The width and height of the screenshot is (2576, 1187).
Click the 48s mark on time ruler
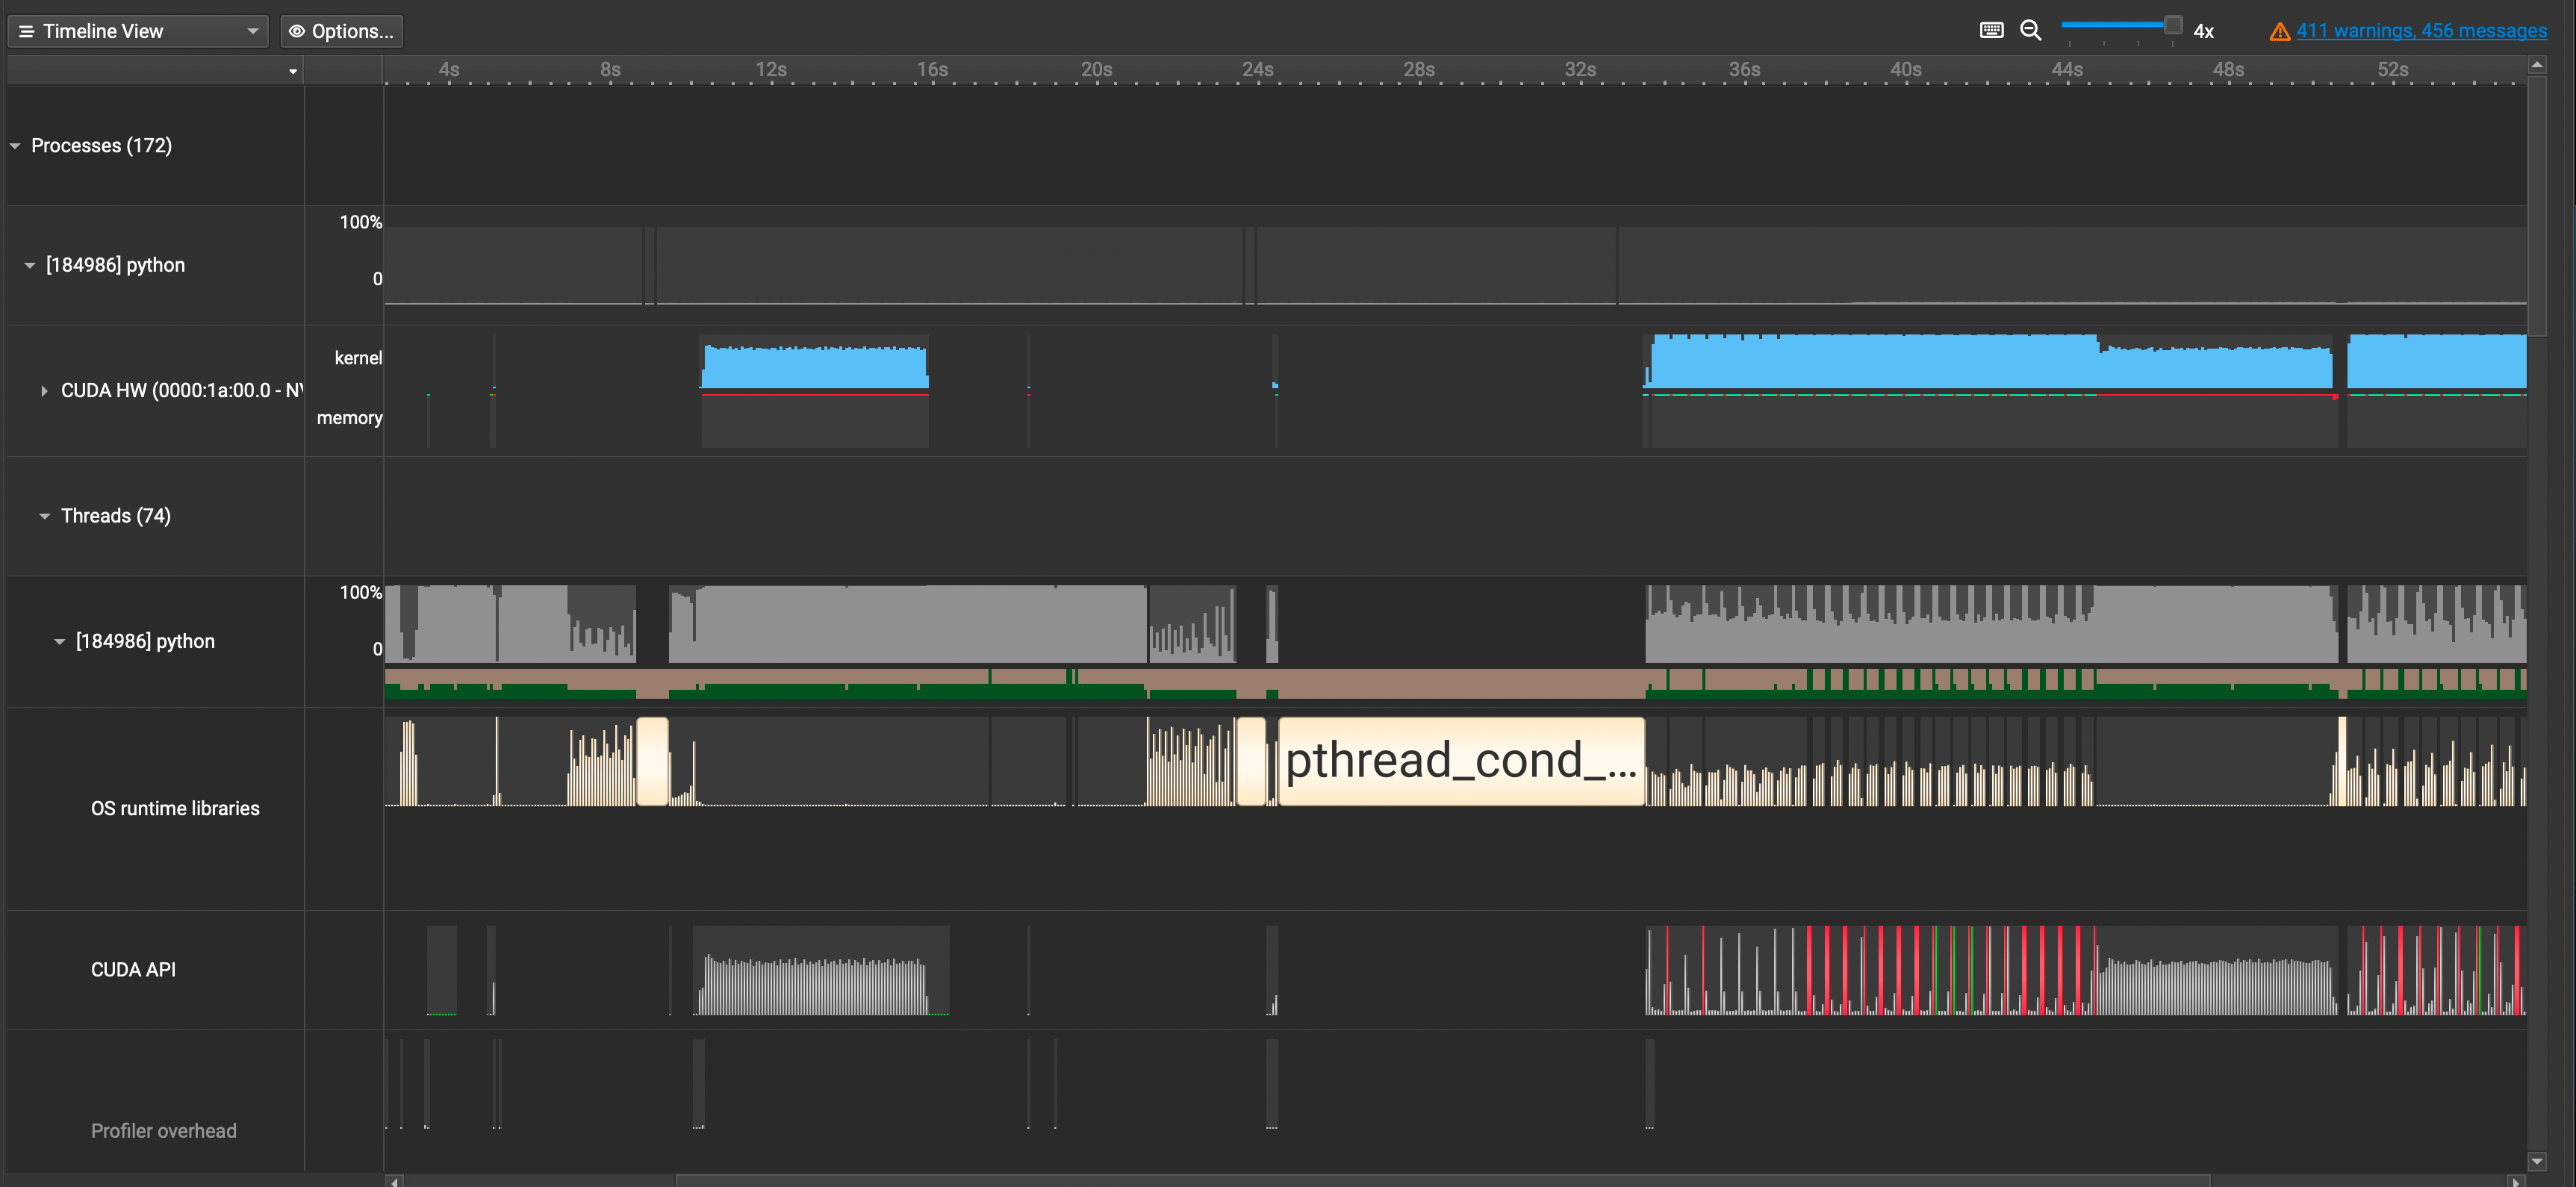click(2228, 69)
